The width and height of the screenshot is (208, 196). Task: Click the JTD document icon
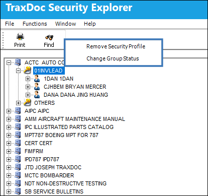[x=18, y=167]
